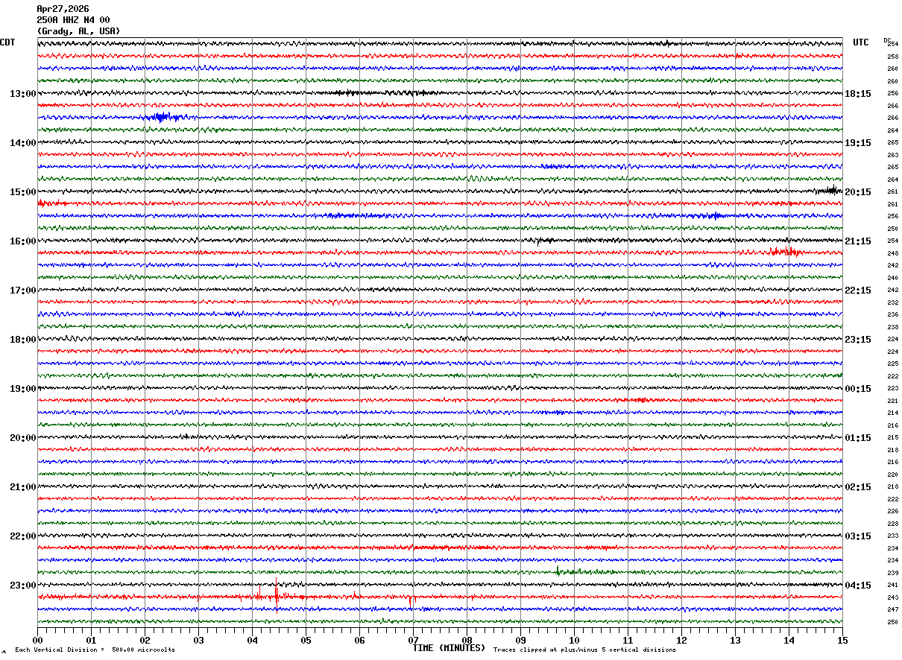Choose the 03:15 UTC time label
The image size is (902, 660).
pos(858,536)
